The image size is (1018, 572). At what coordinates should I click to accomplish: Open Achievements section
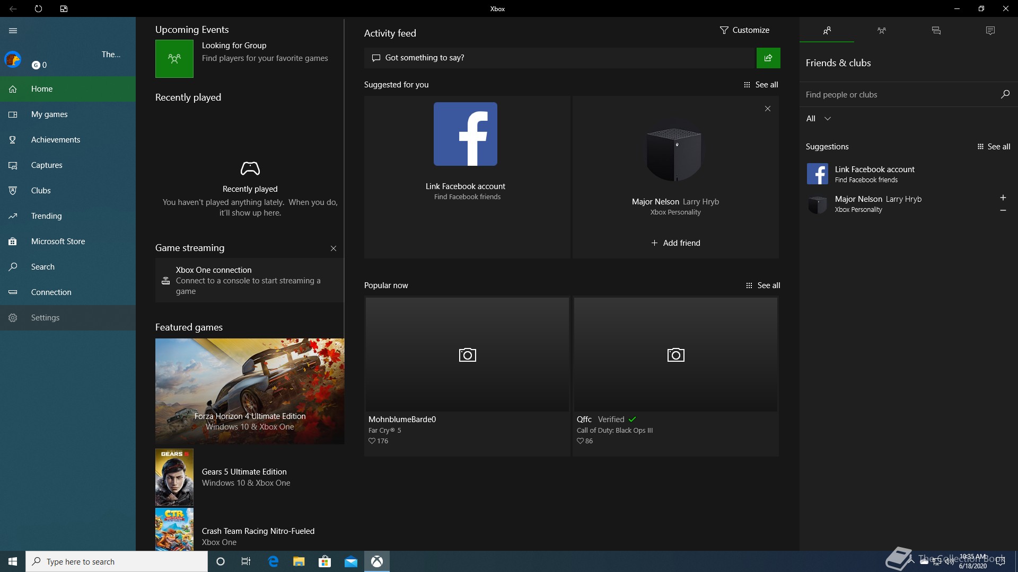pos(68,140)
